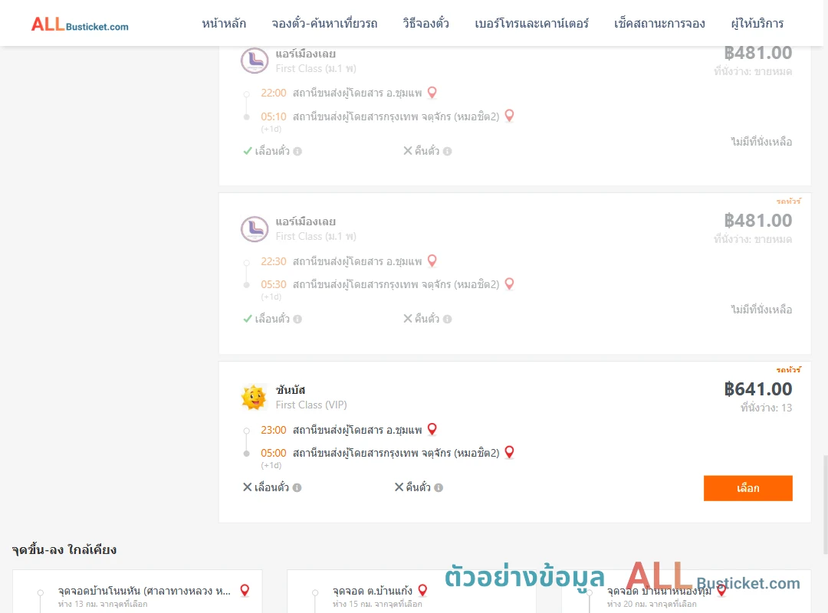The image size is (828, 613).
Task: Open the ALL Busticket.com logo home link
Action: coord(80,25)
